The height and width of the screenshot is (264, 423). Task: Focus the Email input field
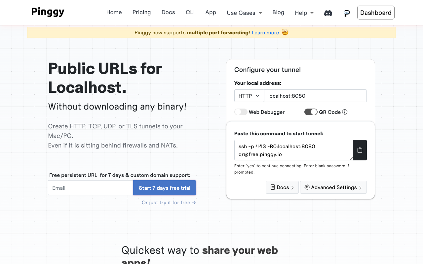click(x=91, y=188)
